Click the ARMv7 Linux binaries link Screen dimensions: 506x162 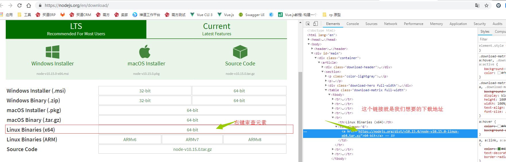(x=192, y=139)
